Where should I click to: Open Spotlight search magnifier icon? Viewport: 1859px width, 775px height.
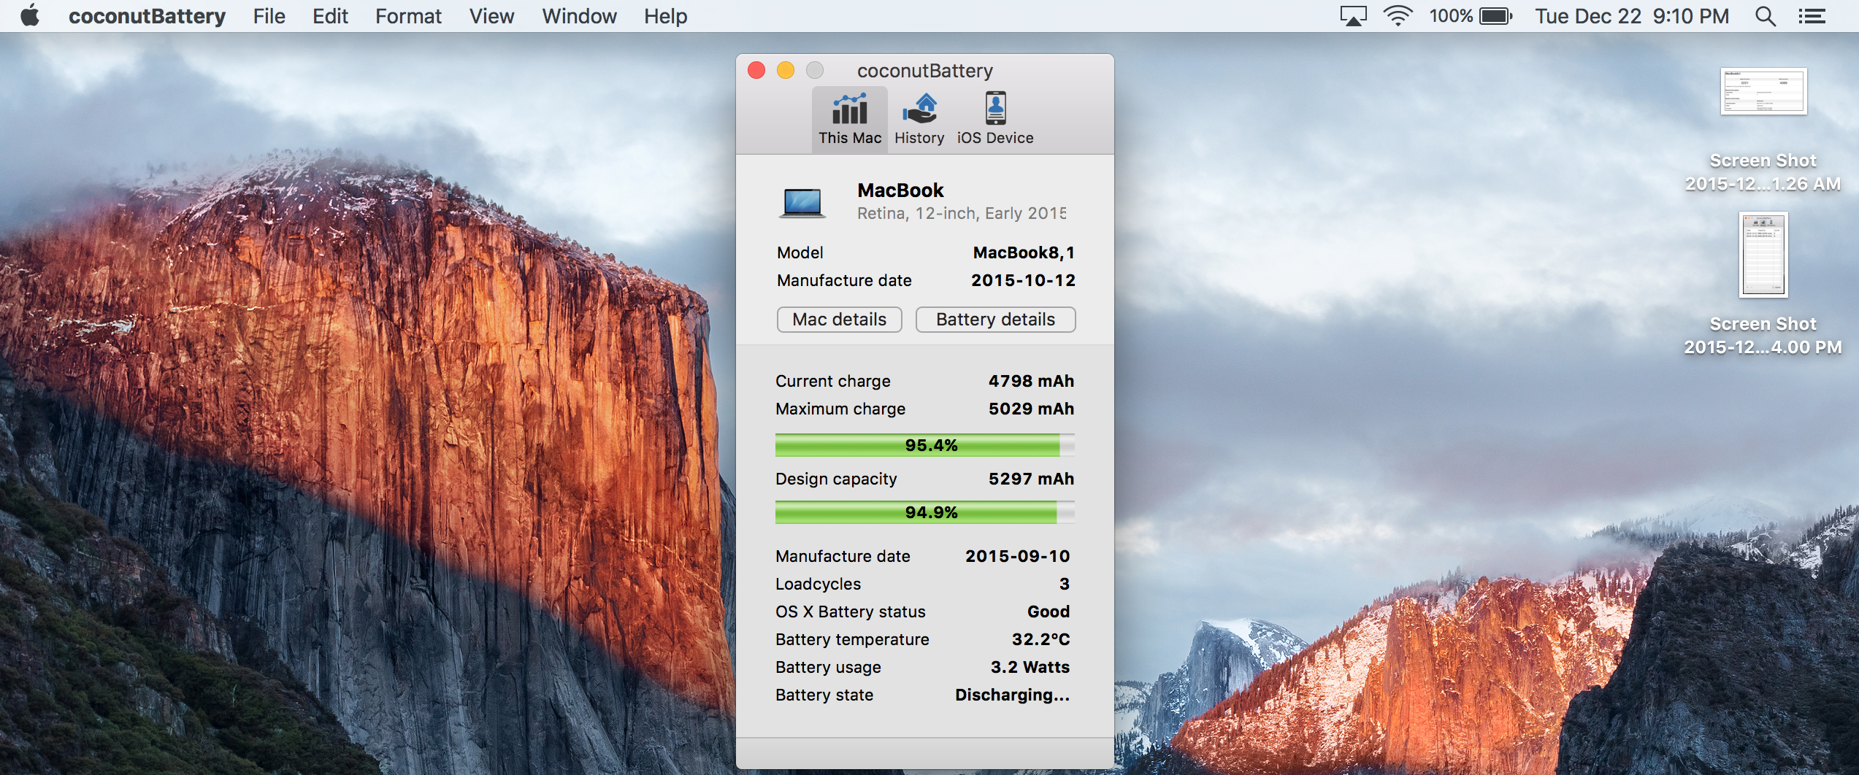1765,16
